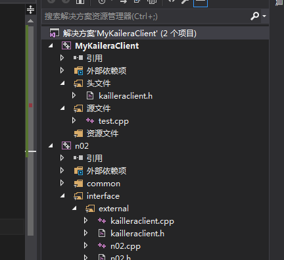Select the common folder label
This screenshot has height=260, width=284.
(103, 184)
